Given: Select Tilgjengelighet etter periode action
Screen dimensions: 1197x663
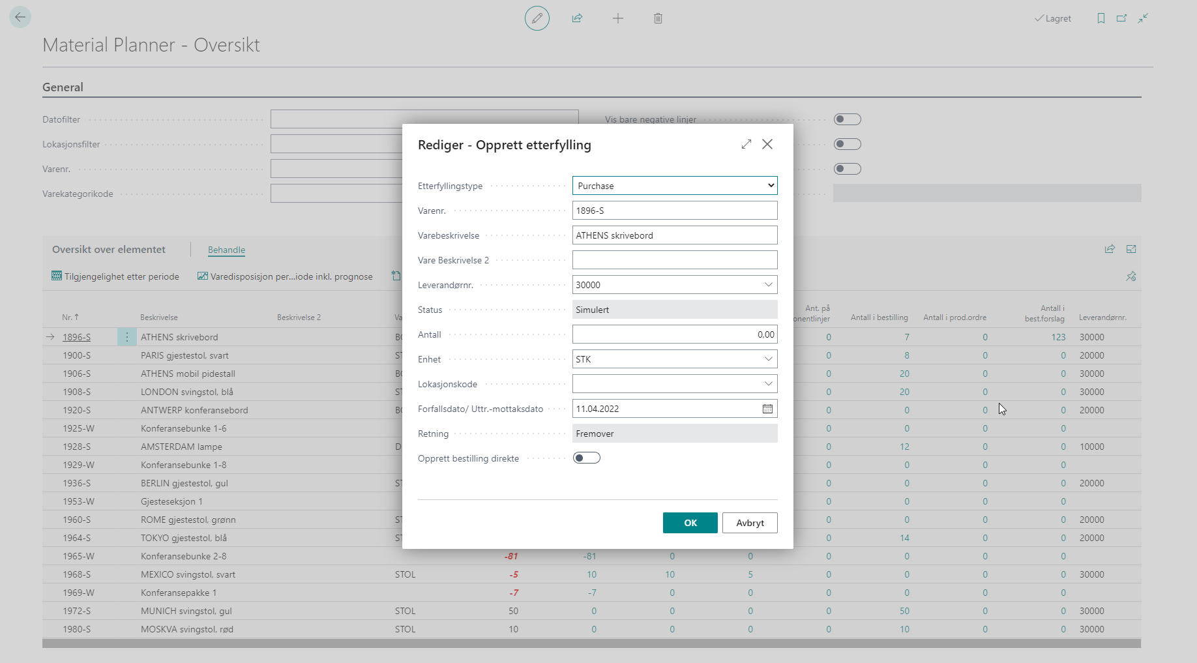Looking at the screenshot, I should tap(115, 276).
